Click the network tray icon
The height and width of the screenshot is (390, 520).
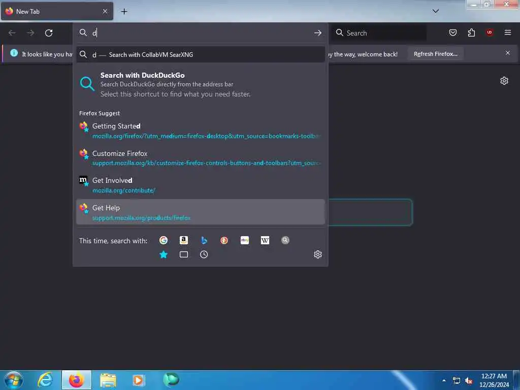click(457, 381)
